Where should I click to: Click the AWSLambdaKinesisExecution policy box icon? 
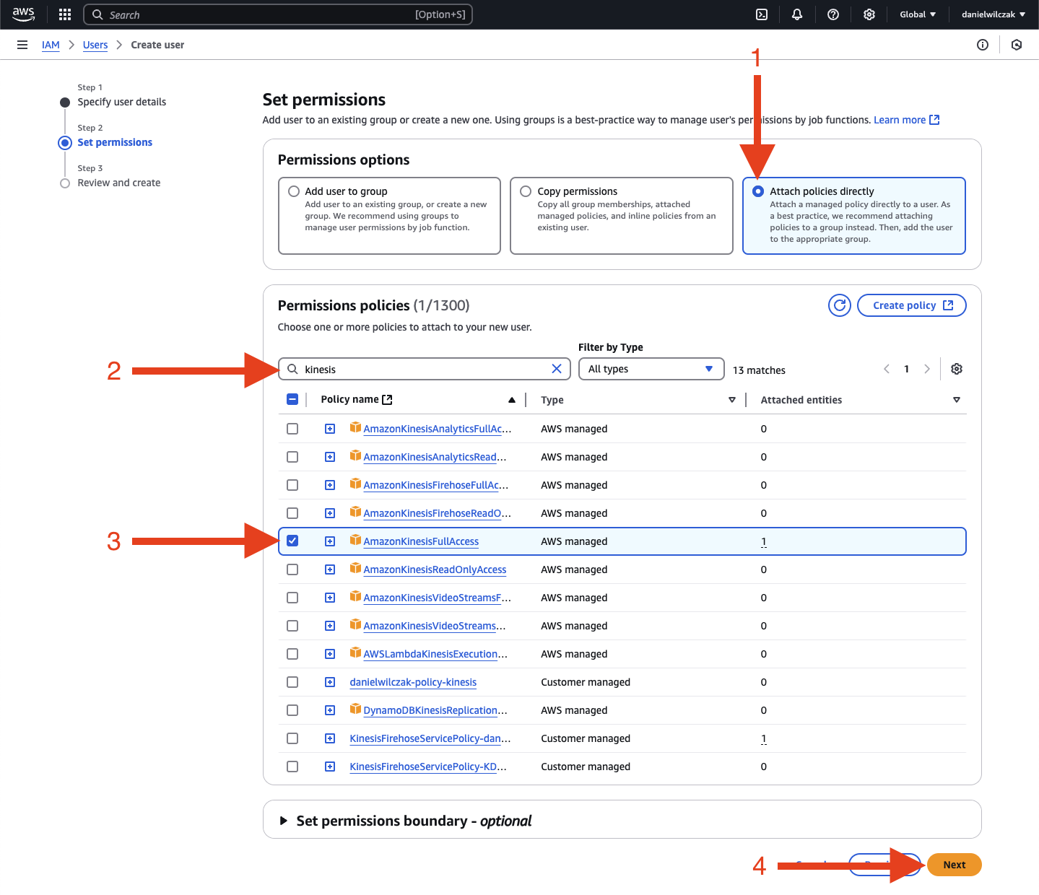click(355, 652)
